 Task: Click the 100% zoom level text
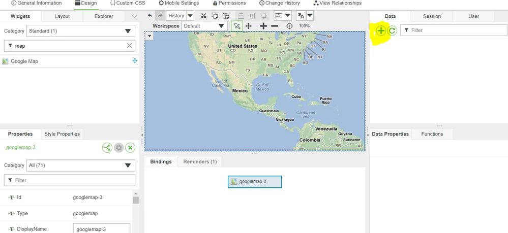pos(304,26)
